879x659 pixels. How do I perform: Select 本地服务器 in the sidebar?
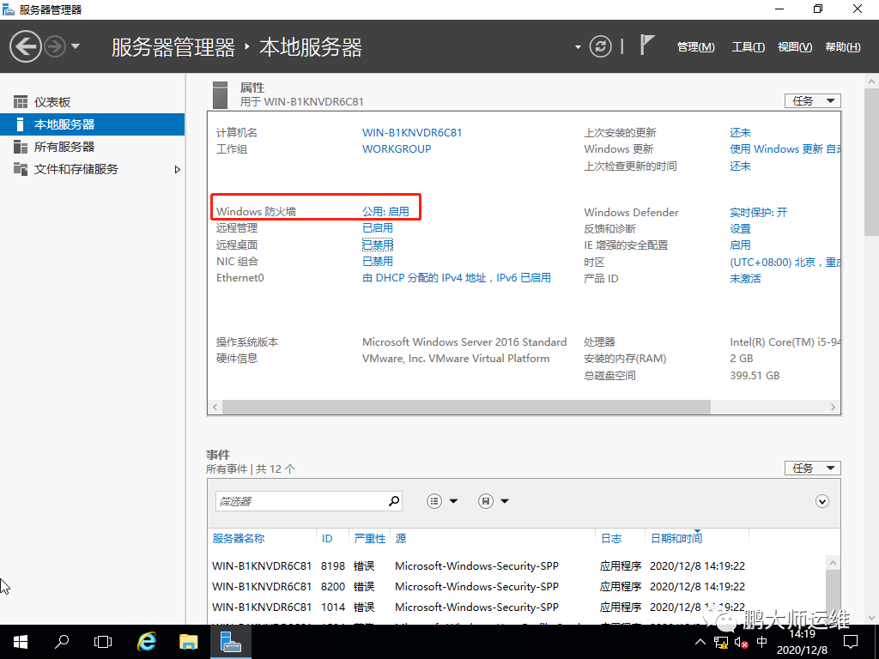click(x=93, y=124)
